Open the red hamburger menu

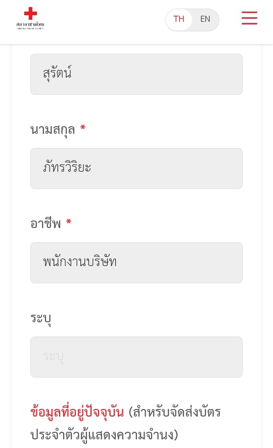pos(249,18)
